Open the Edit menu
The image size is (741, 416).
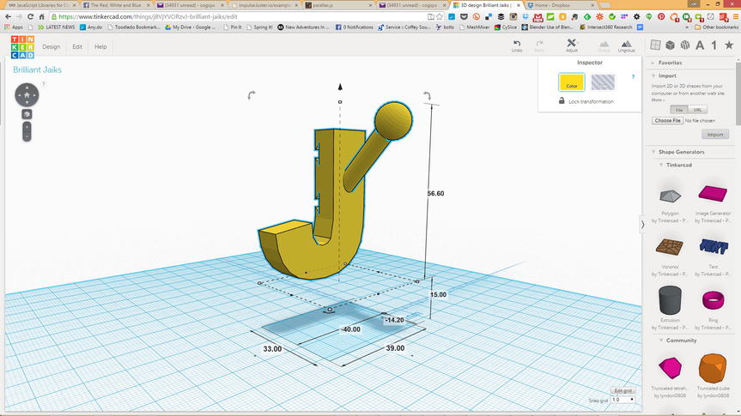(x=77, y=47)
